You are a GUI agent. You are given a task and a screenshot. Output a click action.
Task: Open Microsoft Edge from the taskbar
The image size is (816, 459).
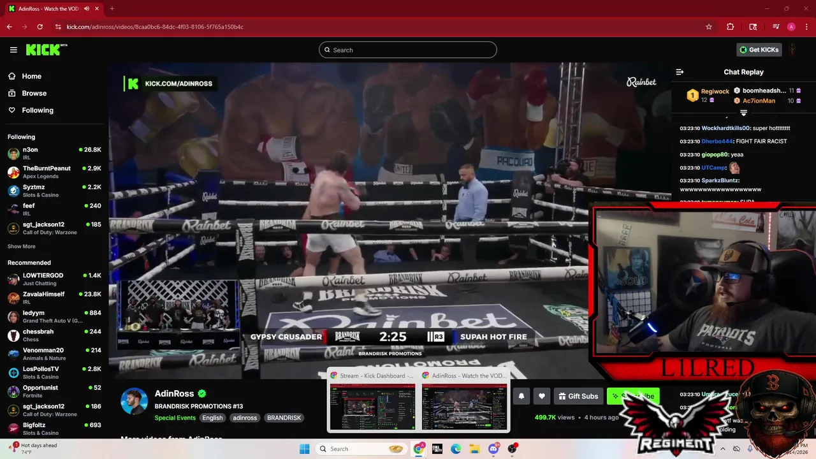point(456,449)
